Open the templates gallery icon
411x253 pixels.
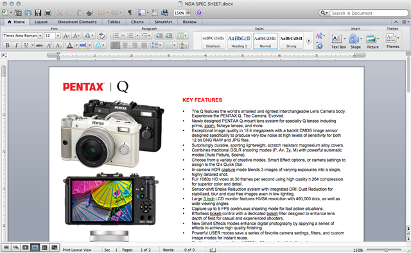click(18, 13)
